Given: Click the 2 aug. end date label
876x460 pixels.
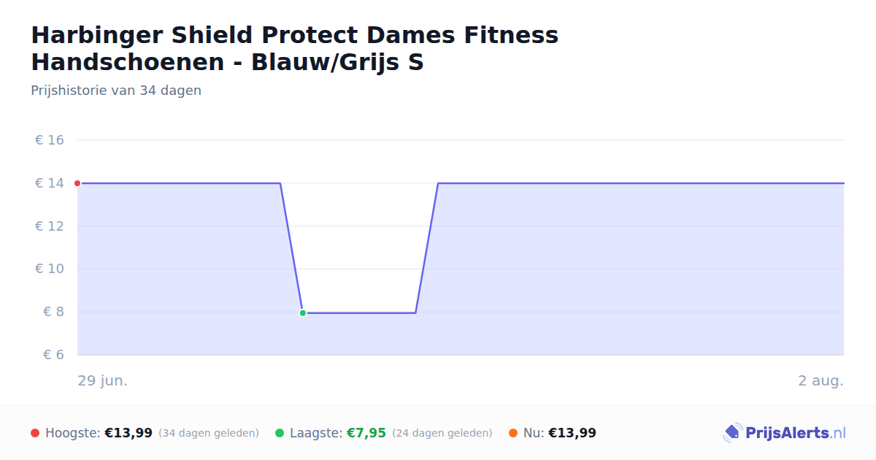Looking at the screenshot, I should pyautogui.click(x=821, y=380).
